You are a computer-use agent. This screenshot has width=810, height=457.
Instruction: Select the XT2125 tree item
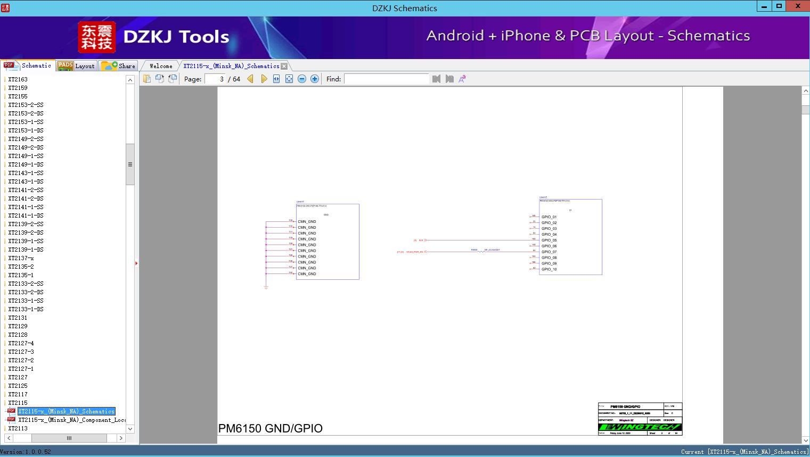(x=18, y=386)
